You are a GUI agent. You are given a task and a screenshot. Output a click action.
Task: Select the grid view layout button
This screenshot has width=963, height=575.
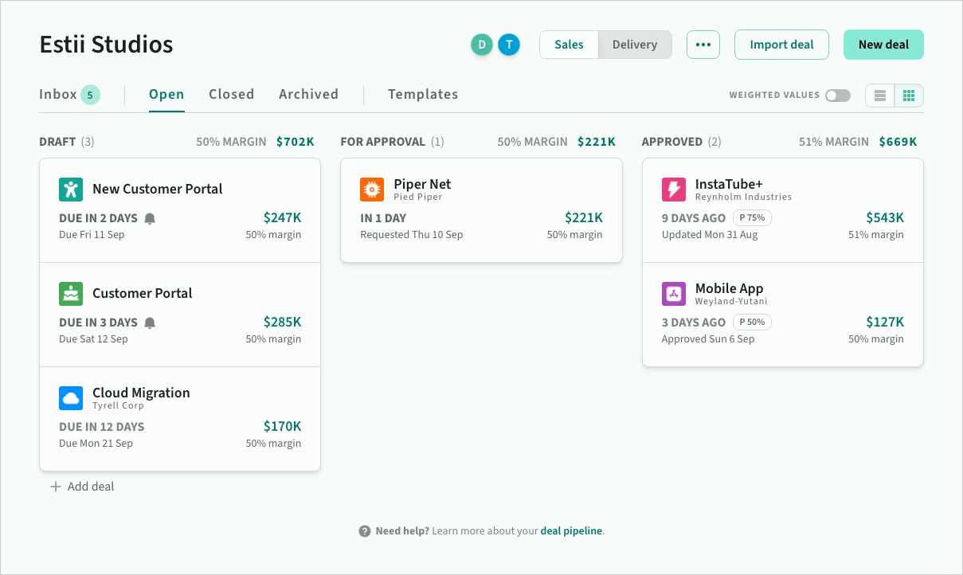coord(909,96)
